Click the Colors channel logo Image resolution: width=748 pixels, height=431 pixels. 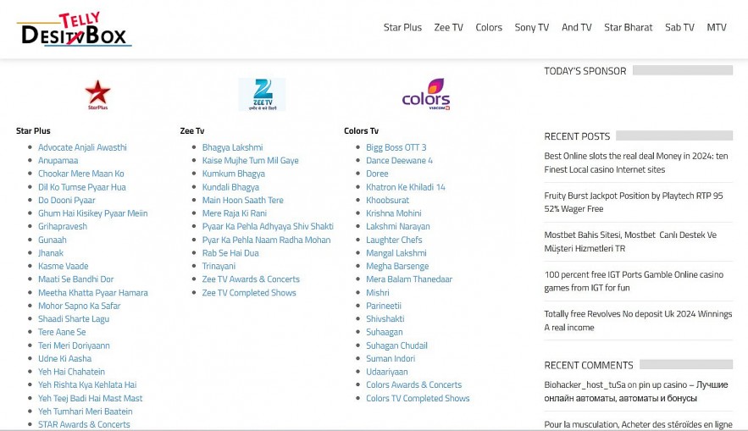(x=425, y=95)
